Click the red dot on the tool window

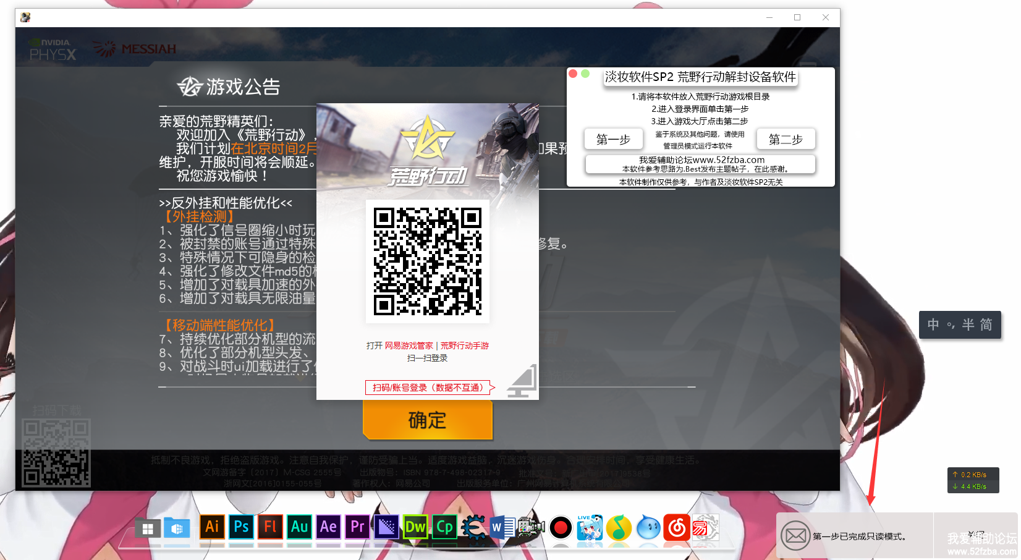573,74
